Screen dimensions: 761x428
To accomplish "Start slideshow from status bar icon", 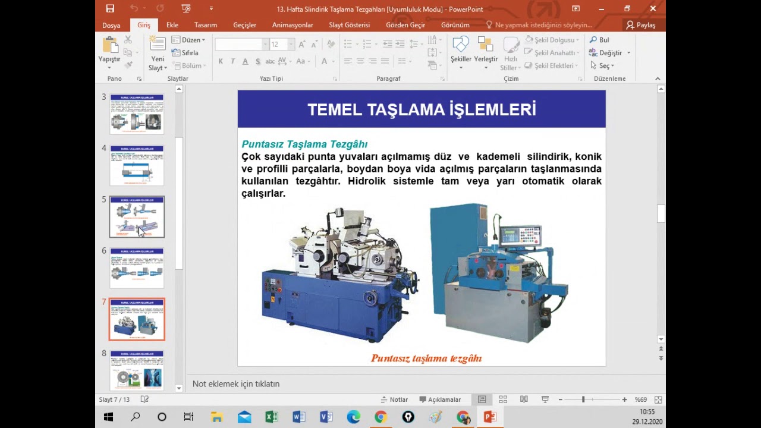I will [545, 399].
